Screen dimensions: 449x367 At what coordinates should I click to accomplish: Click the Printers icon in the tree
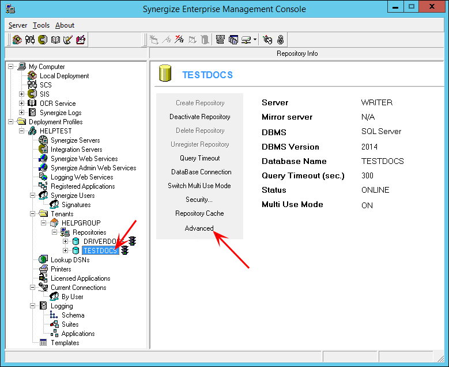(43, 269)
